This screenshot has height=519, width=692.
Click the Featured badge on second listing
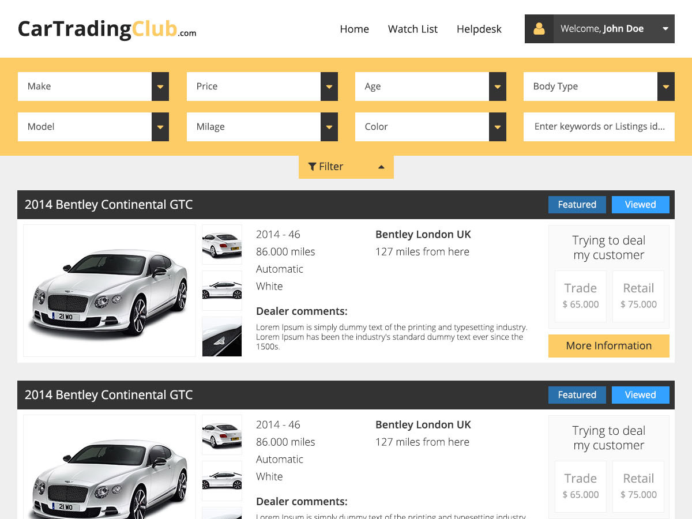[x=577, y=395]
